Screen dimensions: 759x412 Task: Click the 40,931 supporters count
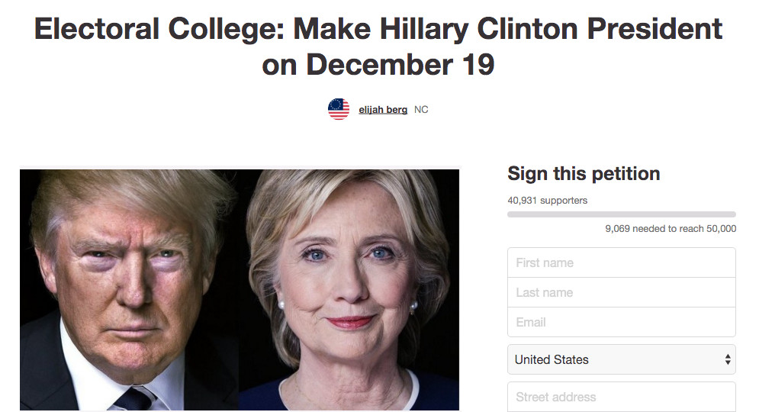[x=547, y=201]
